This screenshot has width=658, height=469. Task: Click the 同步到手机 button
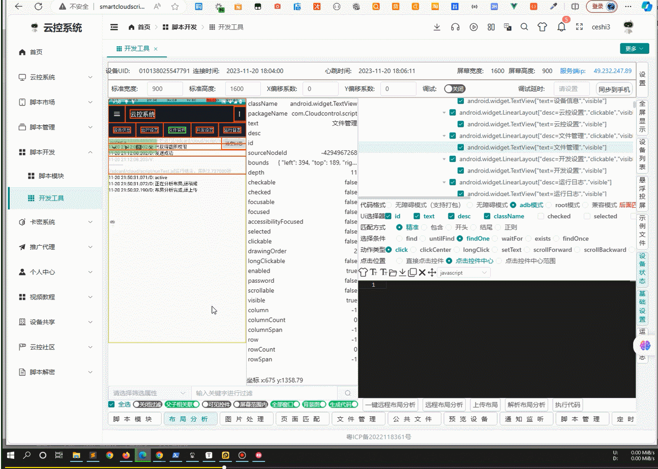613,88
